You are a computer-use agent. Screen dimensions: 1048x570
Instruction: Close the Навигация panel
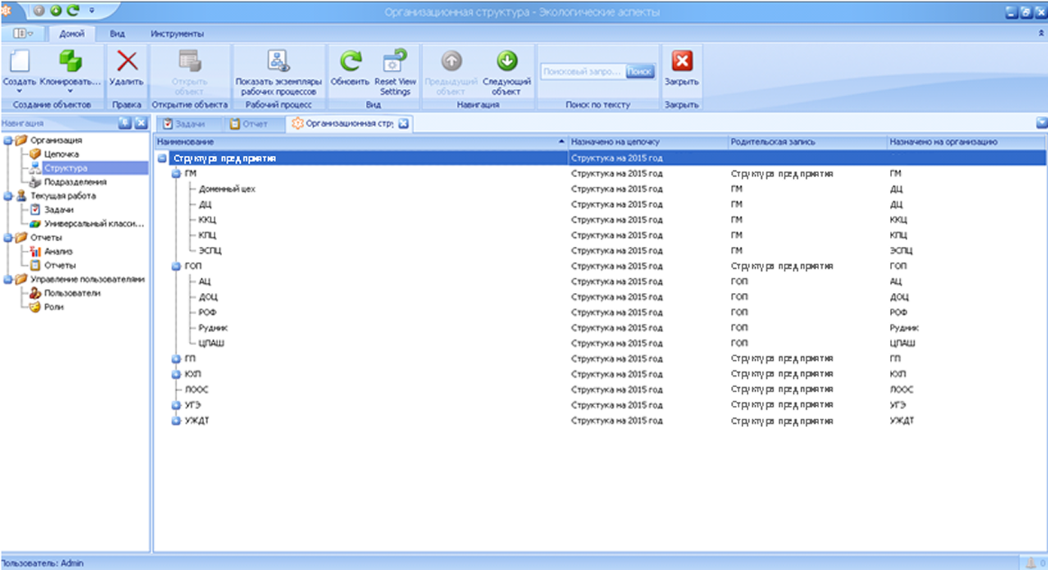[140, 123]
